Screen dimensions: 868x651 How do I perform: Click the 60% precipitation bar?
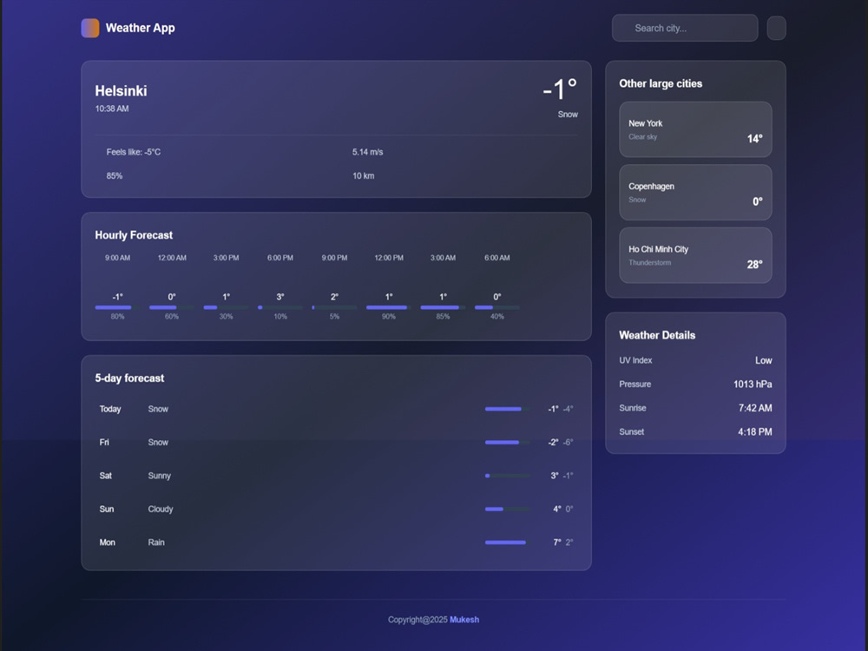[x=172, y=307]
